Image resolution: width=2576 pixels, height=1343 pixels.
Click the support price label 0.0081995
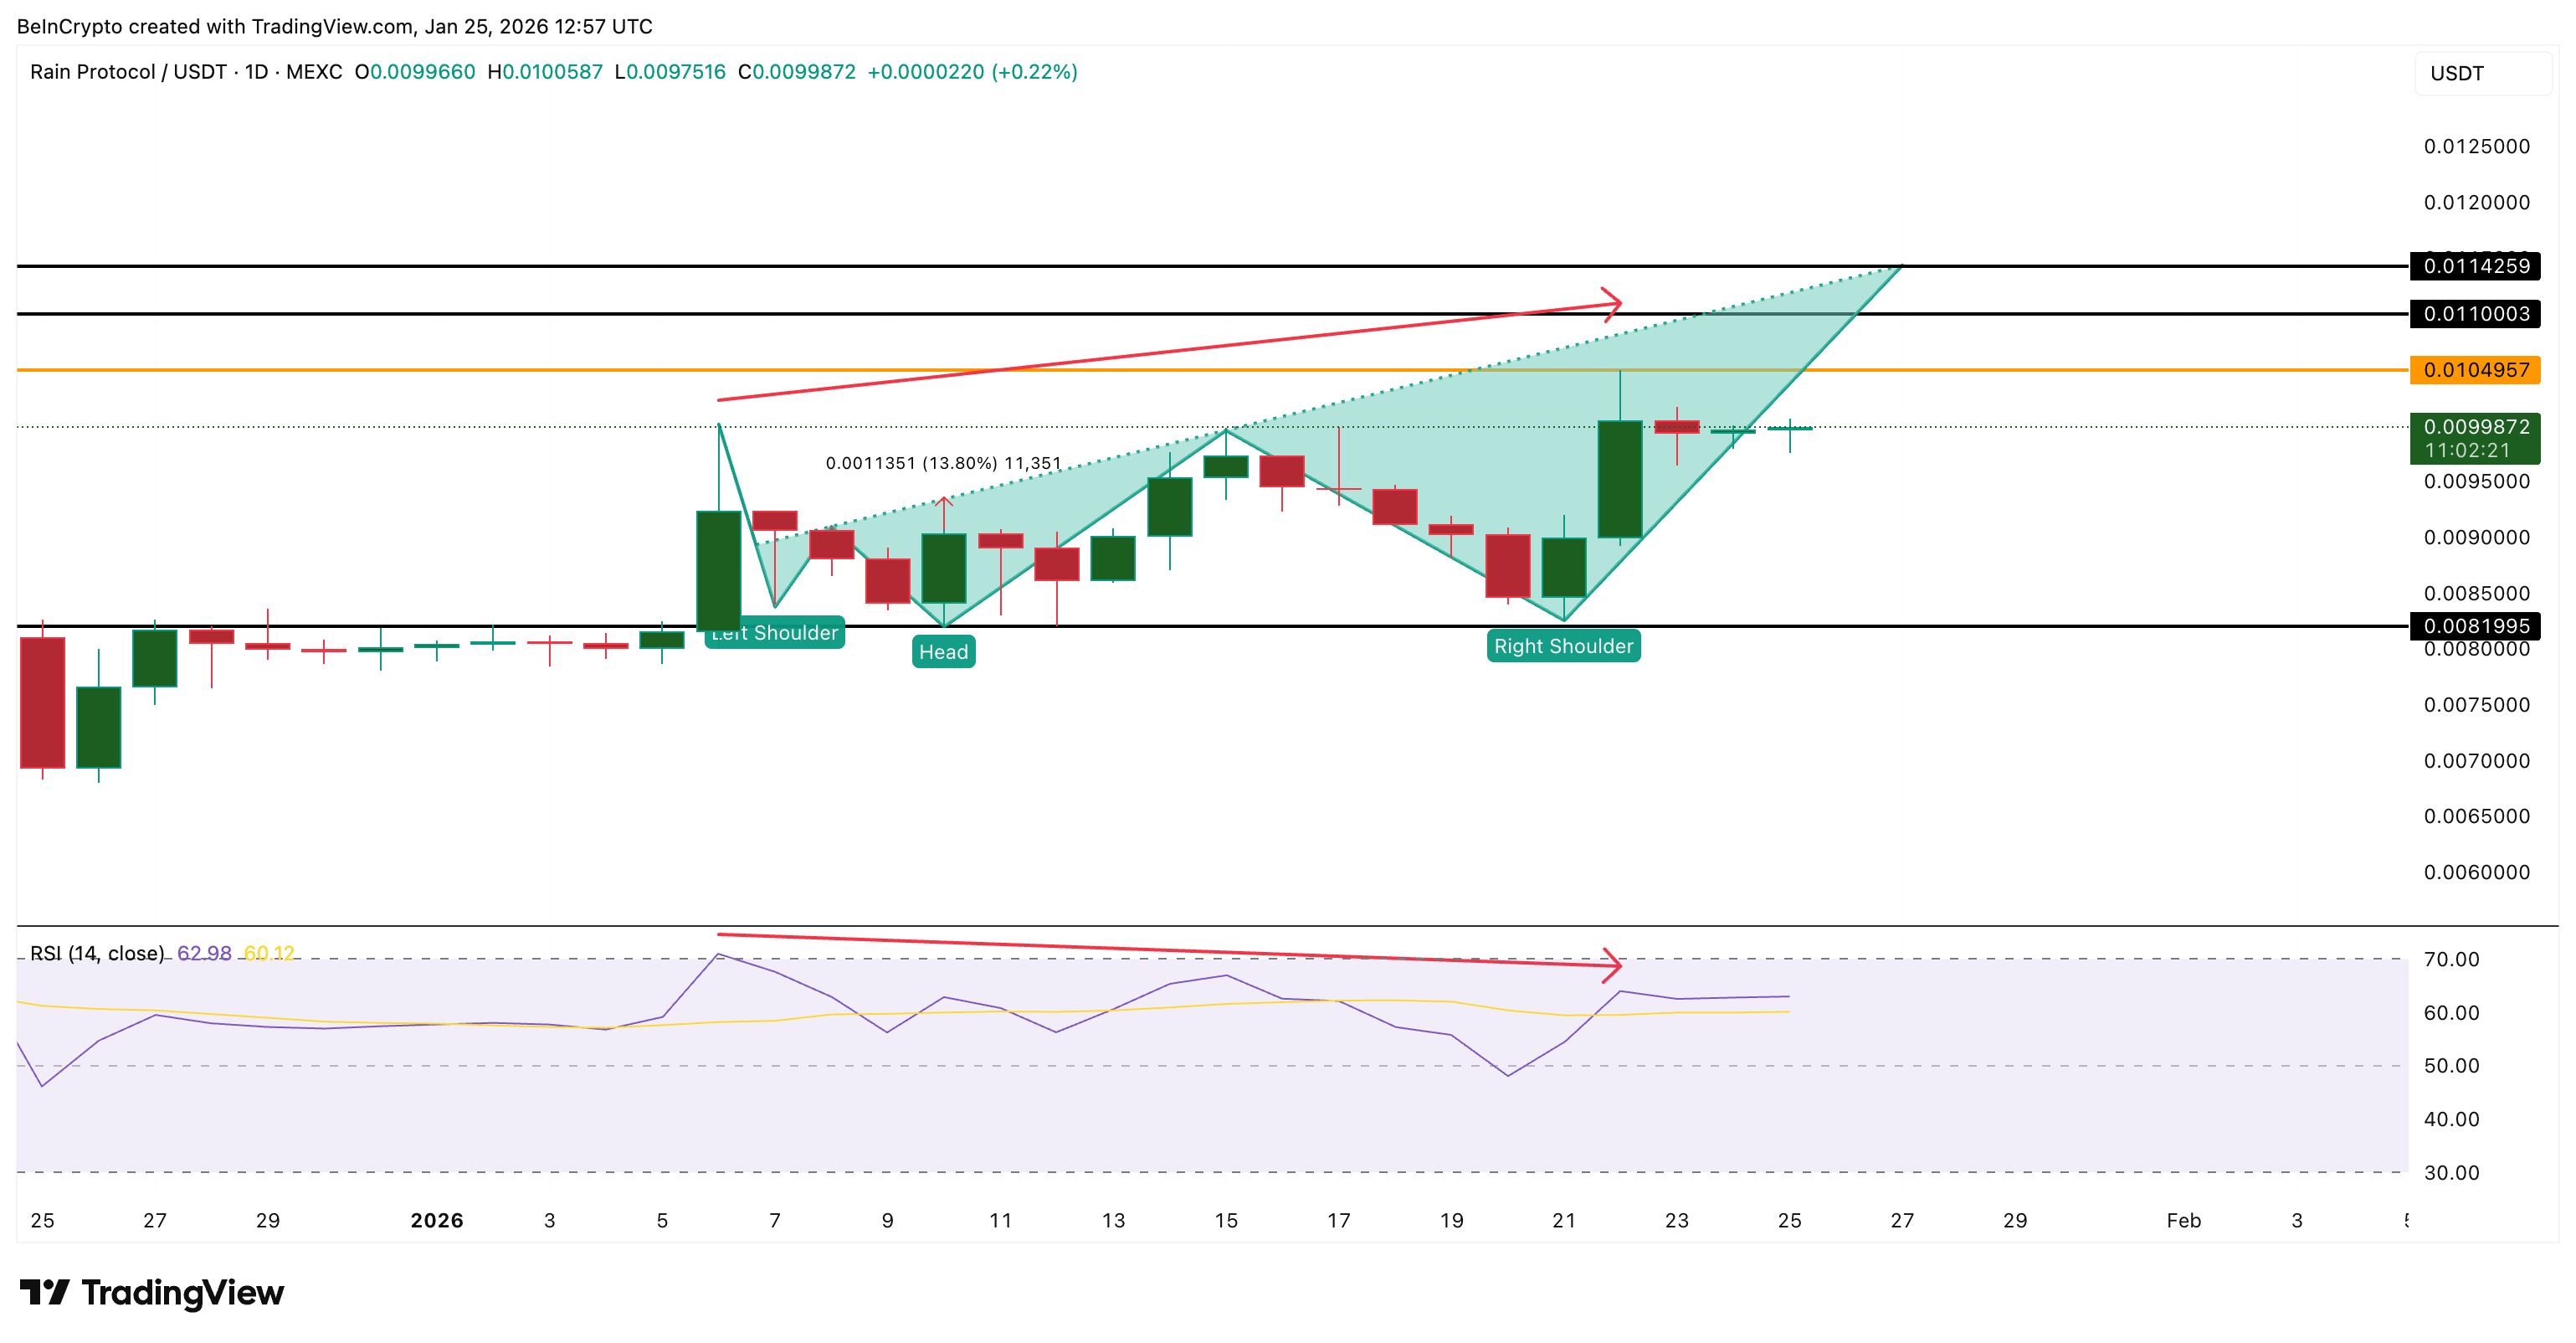click(x=2475, y=626)
